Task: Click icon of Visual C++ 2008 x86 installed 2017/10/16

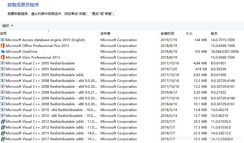Action: pyautogui.click(x=3, y=98)
